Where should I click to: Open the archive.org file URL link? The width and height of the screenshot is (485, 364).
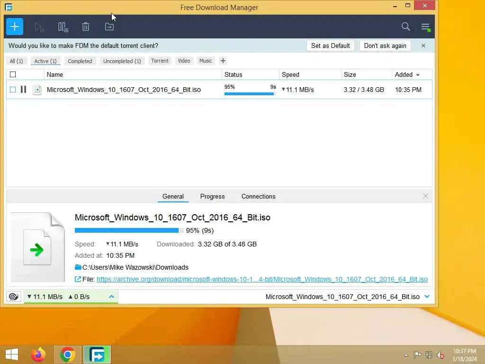point(262,279)
